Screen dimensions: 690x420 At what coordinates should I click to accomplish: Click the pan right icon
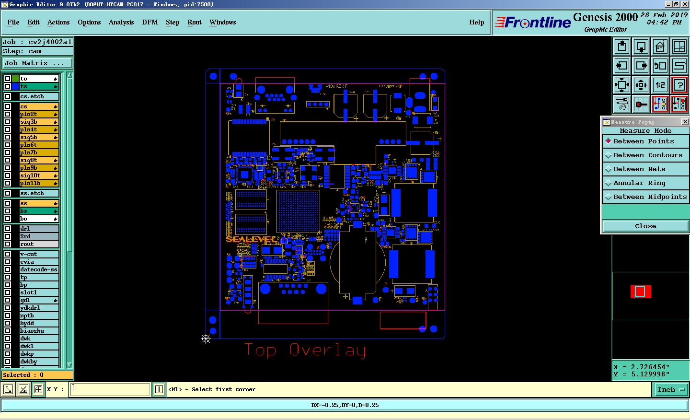click(x=641, y=66)
